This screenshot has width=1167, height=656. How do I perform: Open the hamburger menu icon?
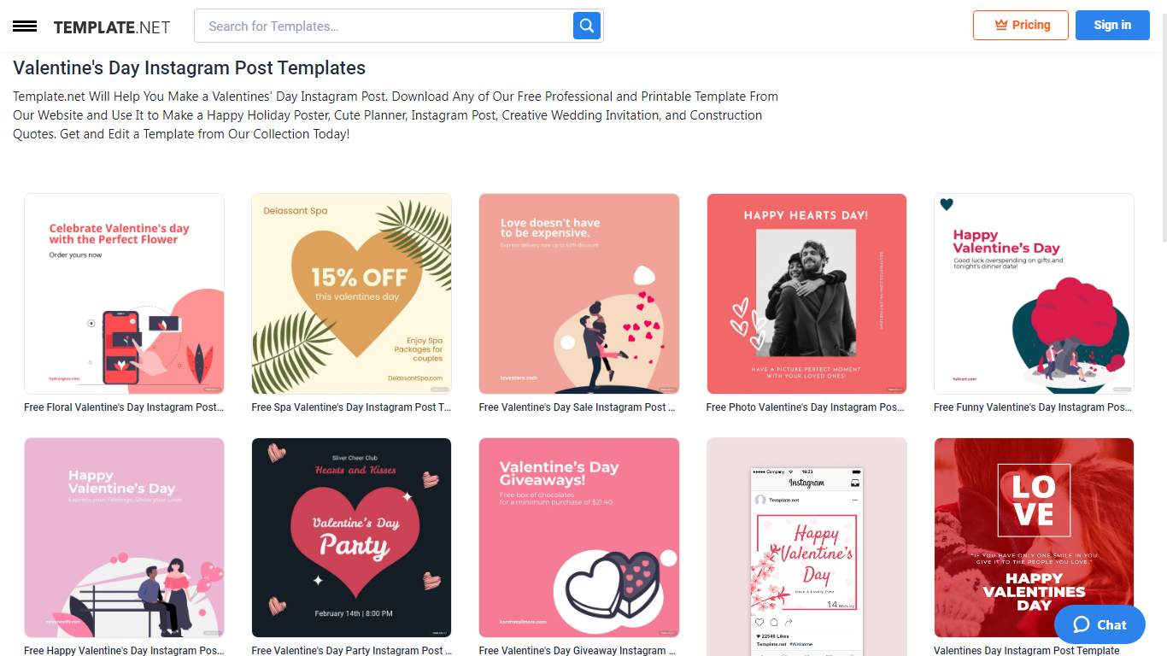(x=25, y=26)
